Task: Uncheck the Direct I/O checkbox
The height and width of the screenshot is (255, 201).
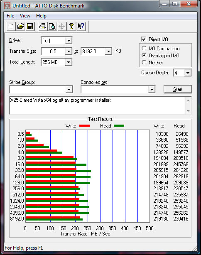Action: [144, 39]
